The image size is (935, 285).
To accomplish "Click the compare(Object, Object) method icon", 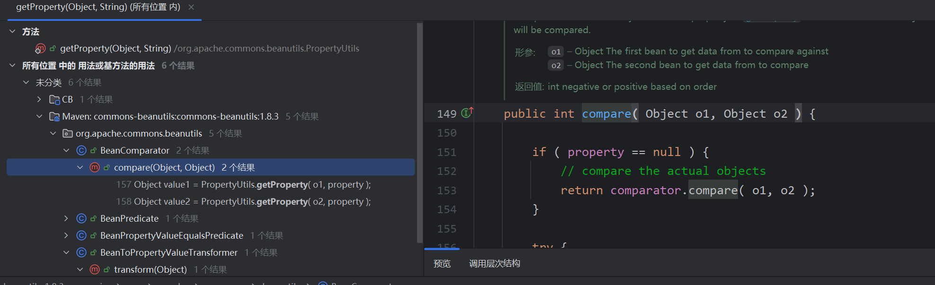I will [95, 167].
